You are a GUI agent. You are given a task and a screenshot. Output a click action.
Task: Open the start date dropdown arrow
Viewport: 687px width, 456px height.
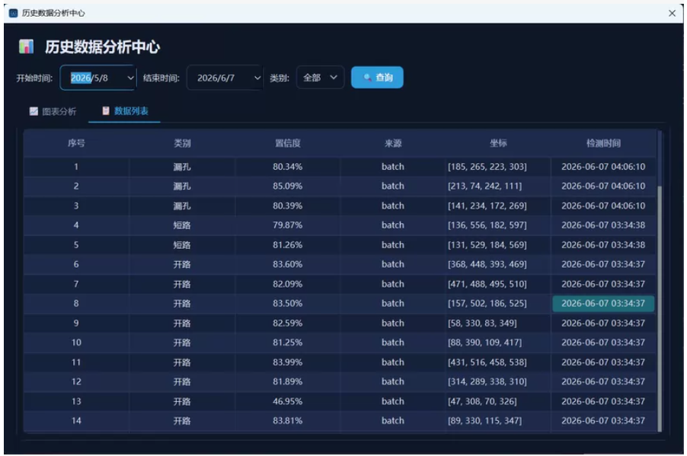(x=130, y=78)
